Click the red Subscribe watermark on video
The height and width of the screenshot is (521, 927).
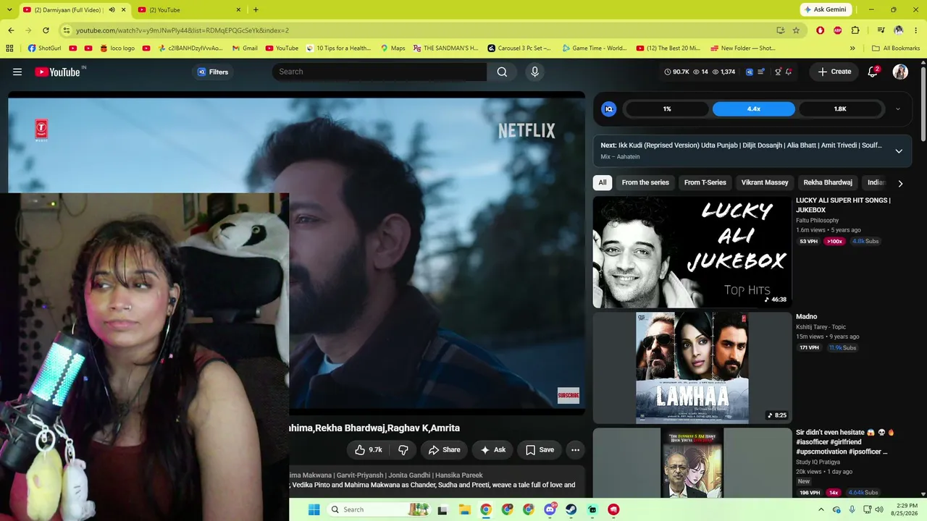click(569, 395)
